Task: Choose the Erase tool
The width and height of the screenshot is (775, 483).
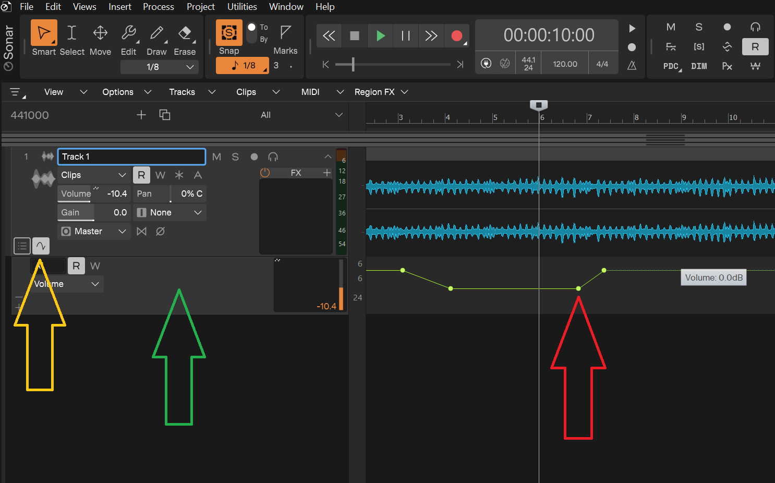Action: pos(185,33)
